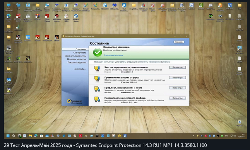
Task: Open the Windows Start button
Action: tap(8, 136)
